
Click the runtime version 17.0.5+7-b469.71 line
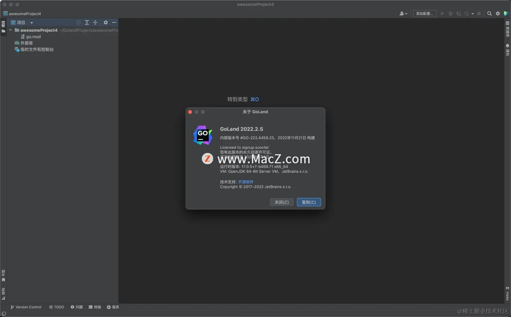(x=254, y=167)
